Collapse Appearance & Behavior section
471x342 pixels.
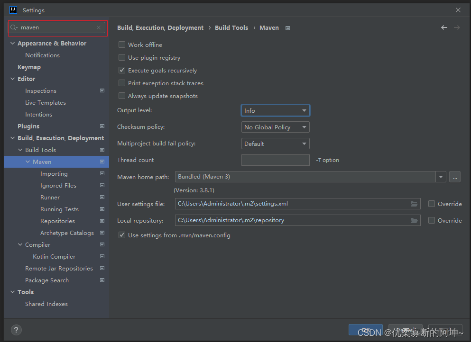(x=13, y=44)
